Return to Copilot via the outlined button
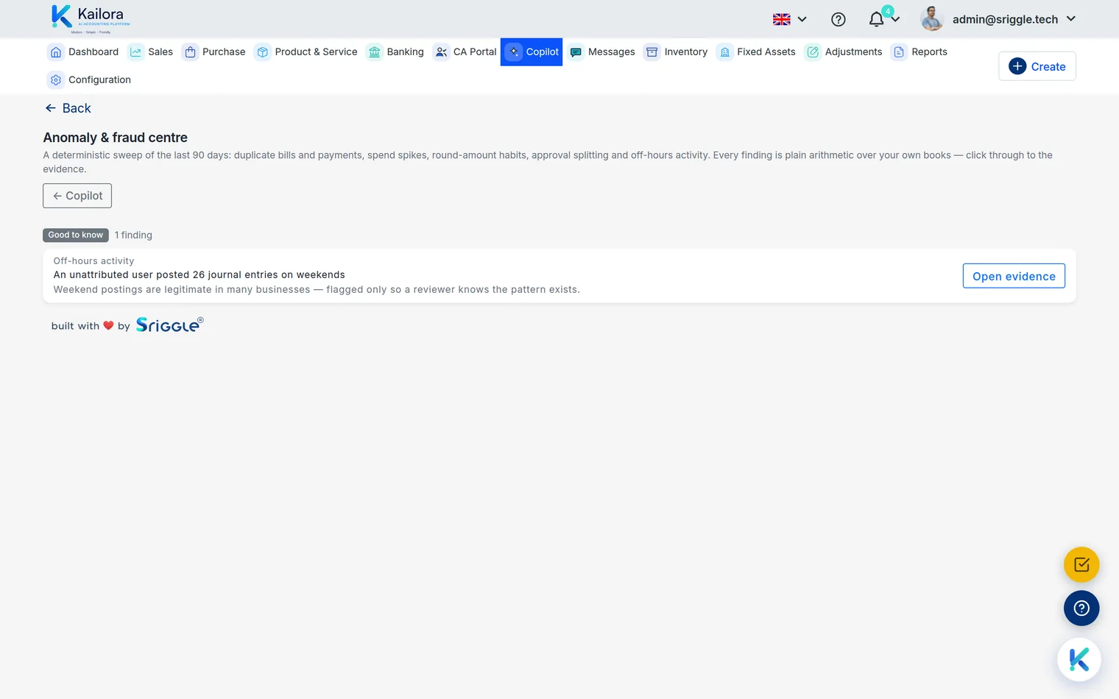This screenshot has height=699, width=1119. [77, 196]
